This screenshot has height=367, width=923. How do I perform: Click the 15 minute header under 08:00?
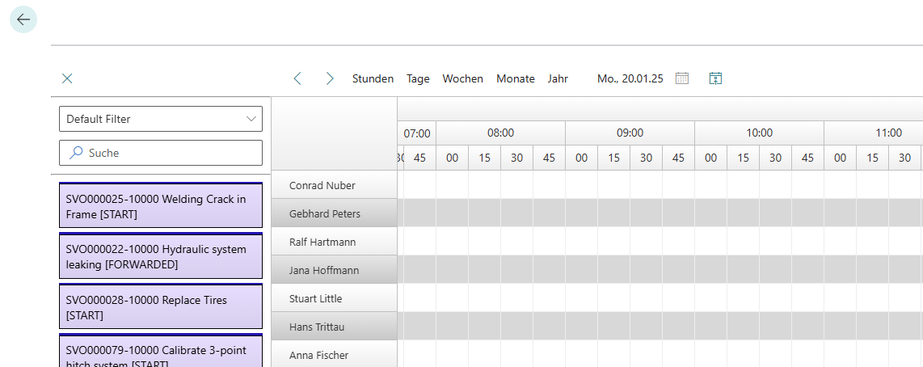(484, 158)
